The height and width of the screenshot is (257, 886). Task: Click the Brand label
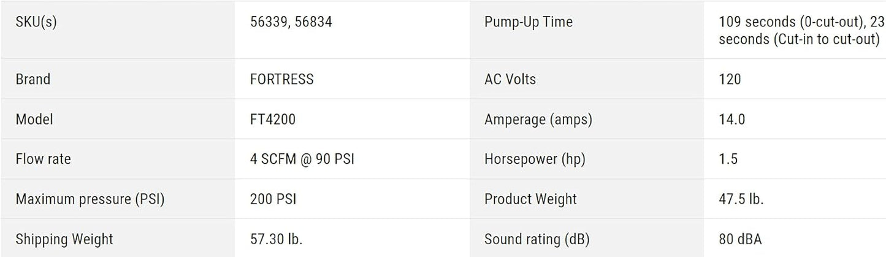pos(33,79)
